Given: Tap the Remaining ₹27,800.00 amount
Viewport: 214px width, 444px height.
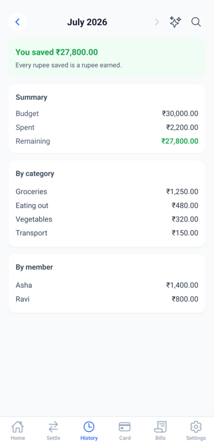Looking at the screenshot, I should click(x=180, y=141).
